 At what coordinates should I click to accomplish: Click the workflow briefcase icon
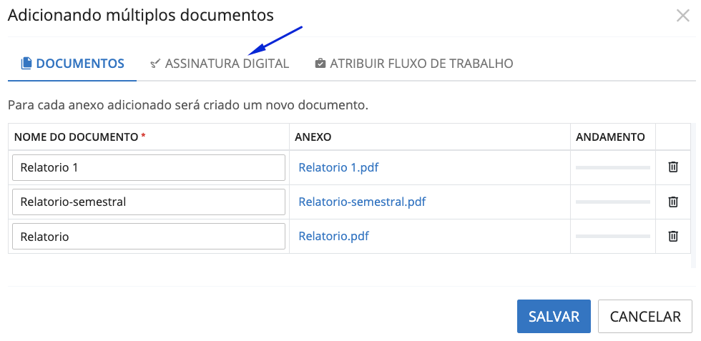320,64
